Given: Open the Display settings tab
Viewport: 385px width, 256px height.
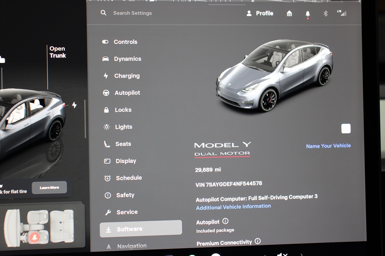Looking at the screenshot, I should click(126, 161).
